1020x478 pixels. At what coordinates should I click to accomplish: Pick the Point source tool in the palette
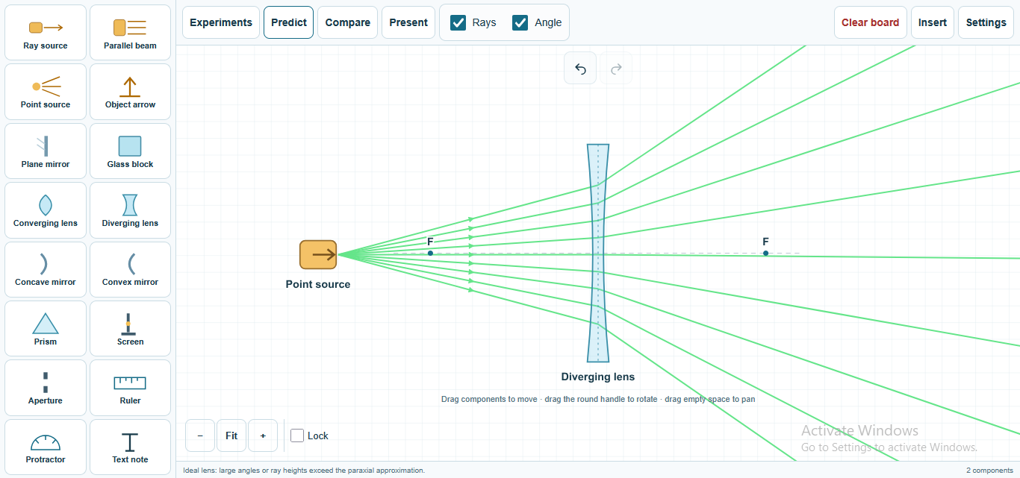tap(46, 92)
